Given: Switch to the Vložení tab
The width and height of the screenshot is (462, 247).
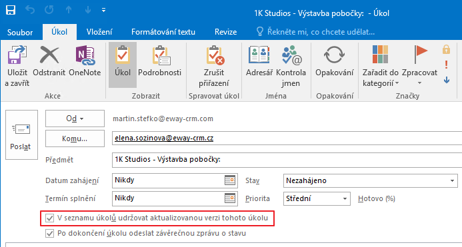Looking at the screenshot, I should (99, 32).
